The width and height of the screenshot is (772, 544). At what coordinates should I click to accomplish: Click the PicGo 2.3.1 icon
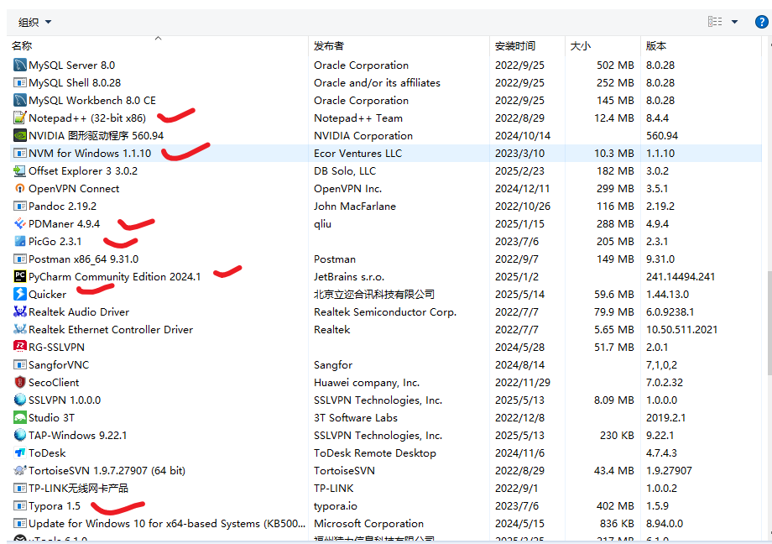coord(19,242)
